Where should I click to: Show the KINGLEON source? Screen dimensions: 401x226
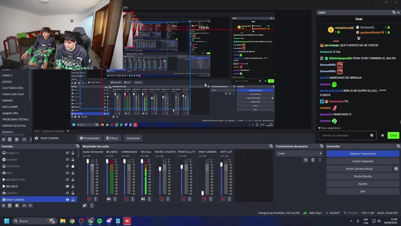(67, 166)
